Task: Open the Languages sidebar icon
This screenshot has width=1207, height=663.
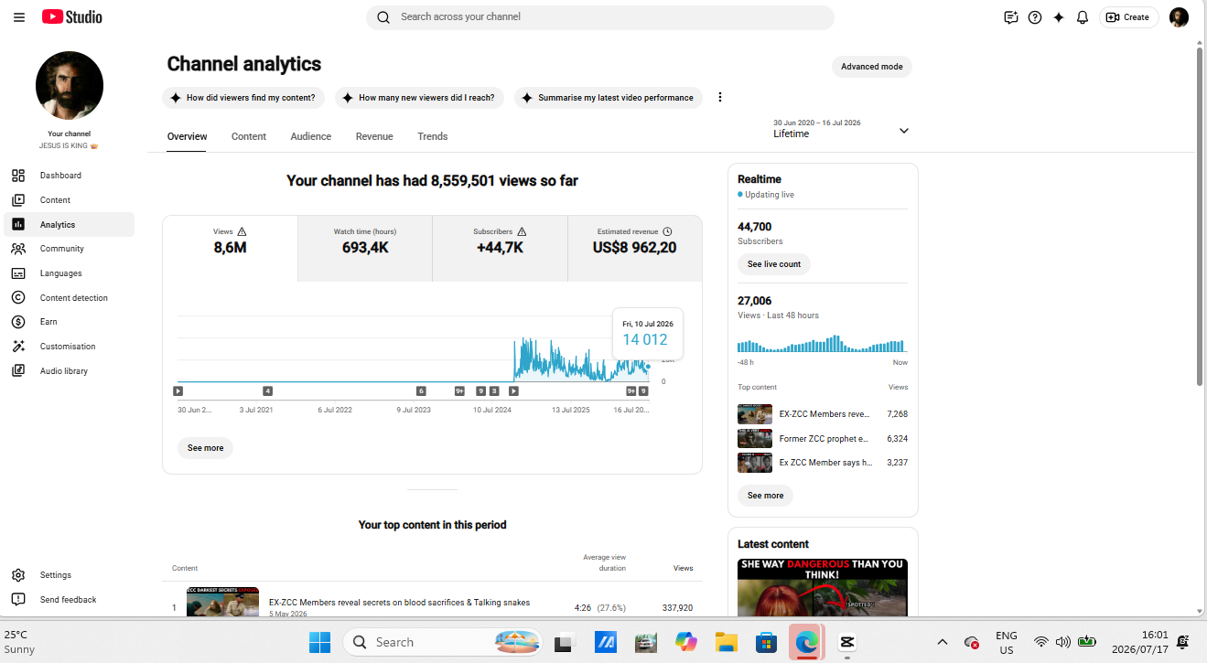Action: pyautogui.click(x=18, y=273)
